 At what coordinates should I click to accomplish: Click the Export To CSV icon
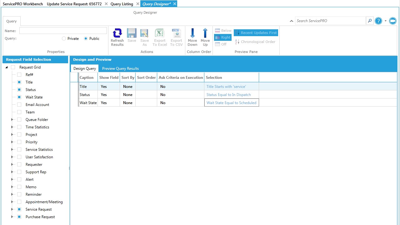click(176, 33)
